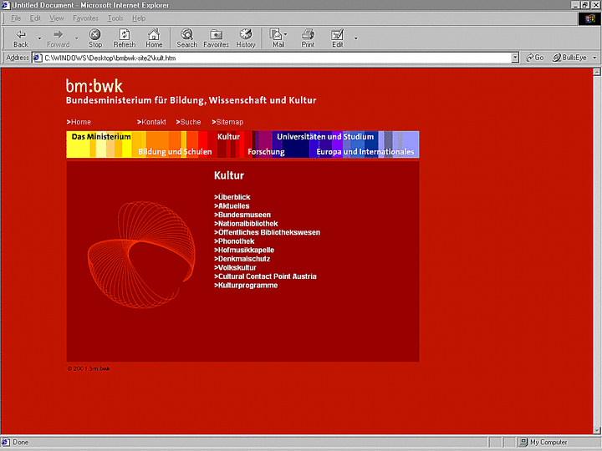Viewport: 602px width, 451px height.
Task: Open the Mail button dropdown arrow
Action: coord(286,34)
